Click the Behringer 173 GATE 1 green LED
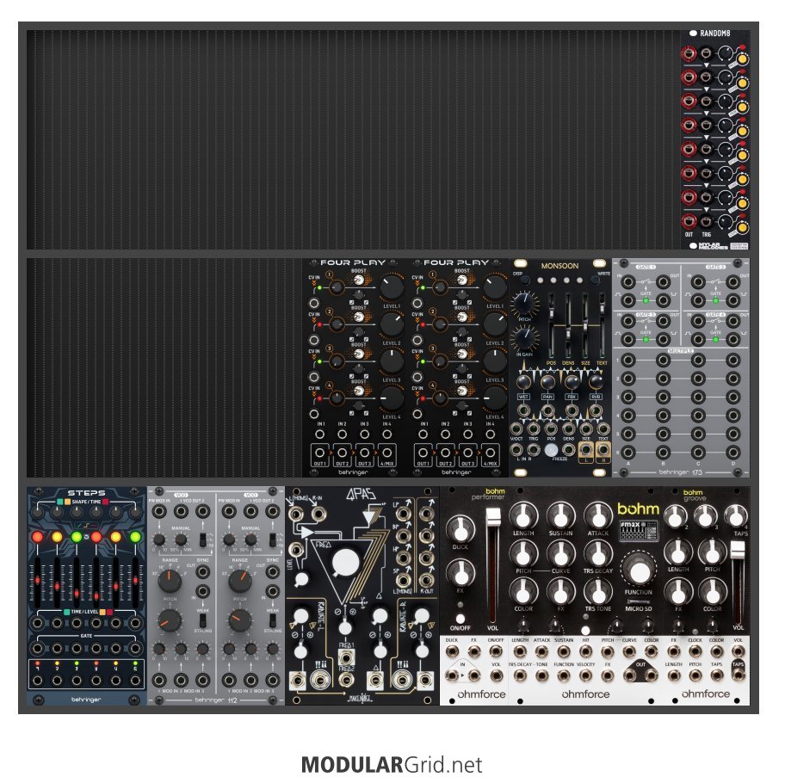 pos(646,300)
